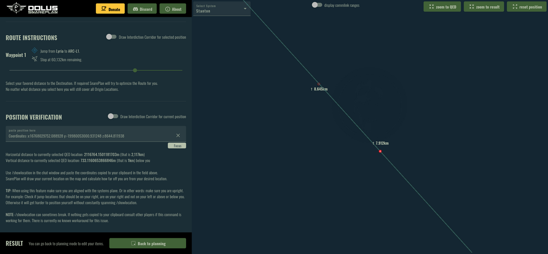Click the paste position input field
This screenshot has height=254, width=548.
(75, 136)
